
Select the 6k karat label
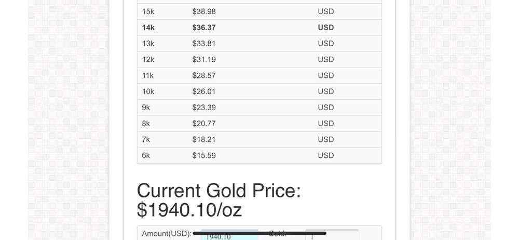[146, 155]
